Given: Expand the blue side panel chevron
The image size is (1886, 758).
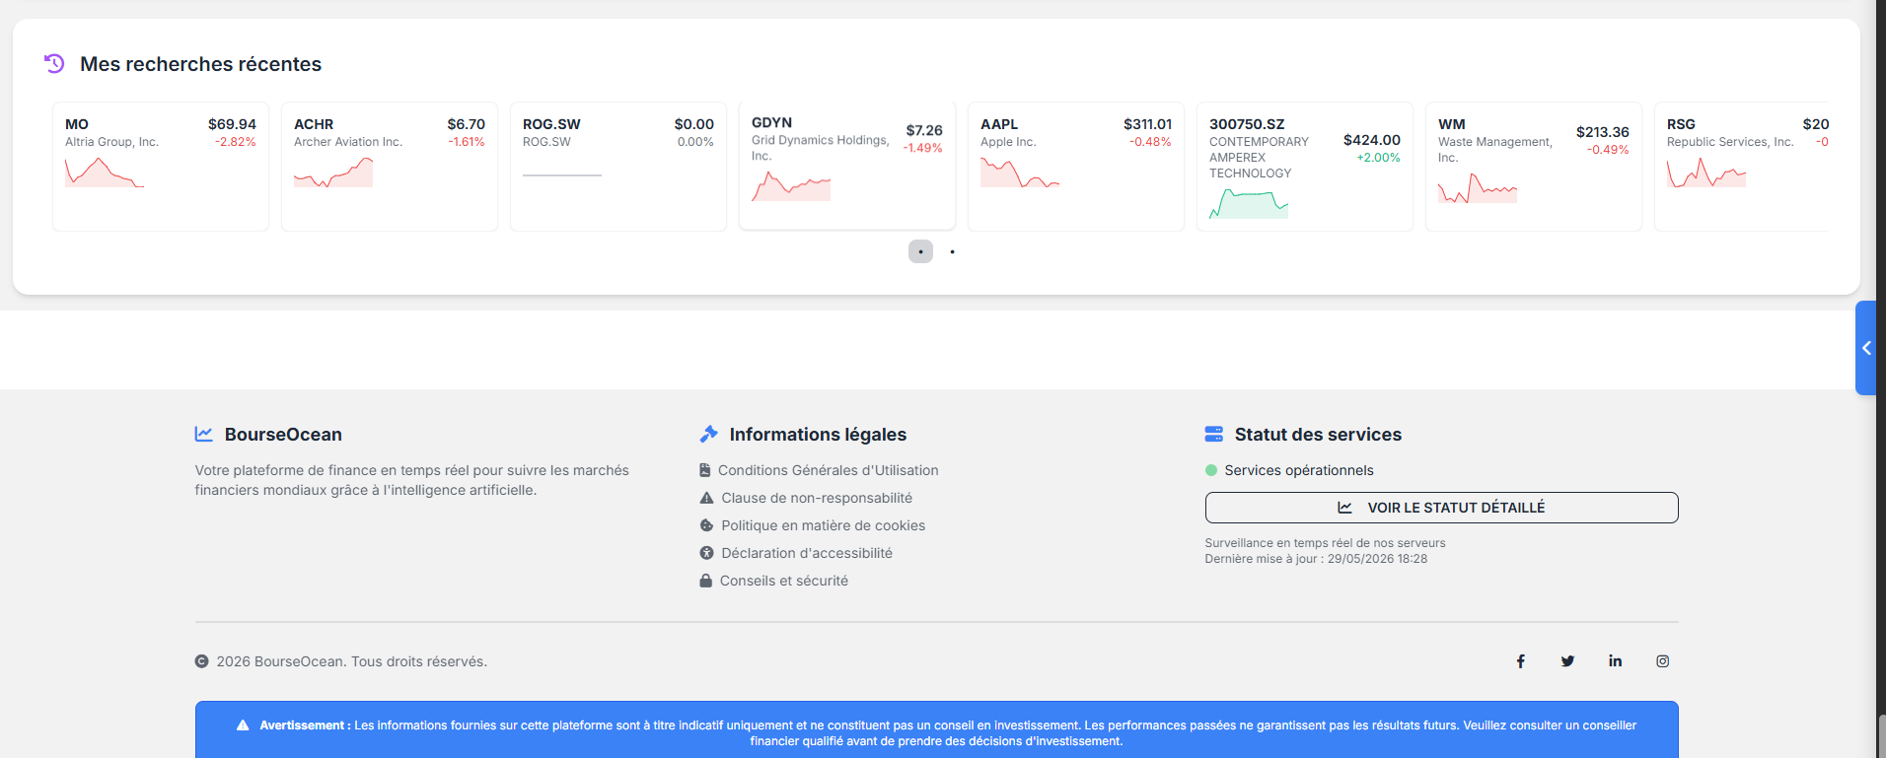Looking at the screenshot, I should click(x=1866, y=348).
